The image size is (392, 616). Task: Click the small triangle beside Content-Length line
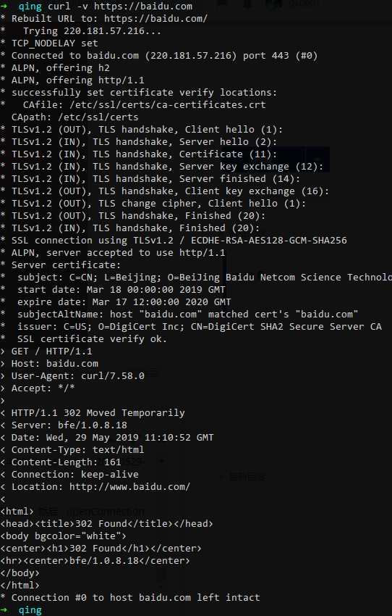[161, 461]
